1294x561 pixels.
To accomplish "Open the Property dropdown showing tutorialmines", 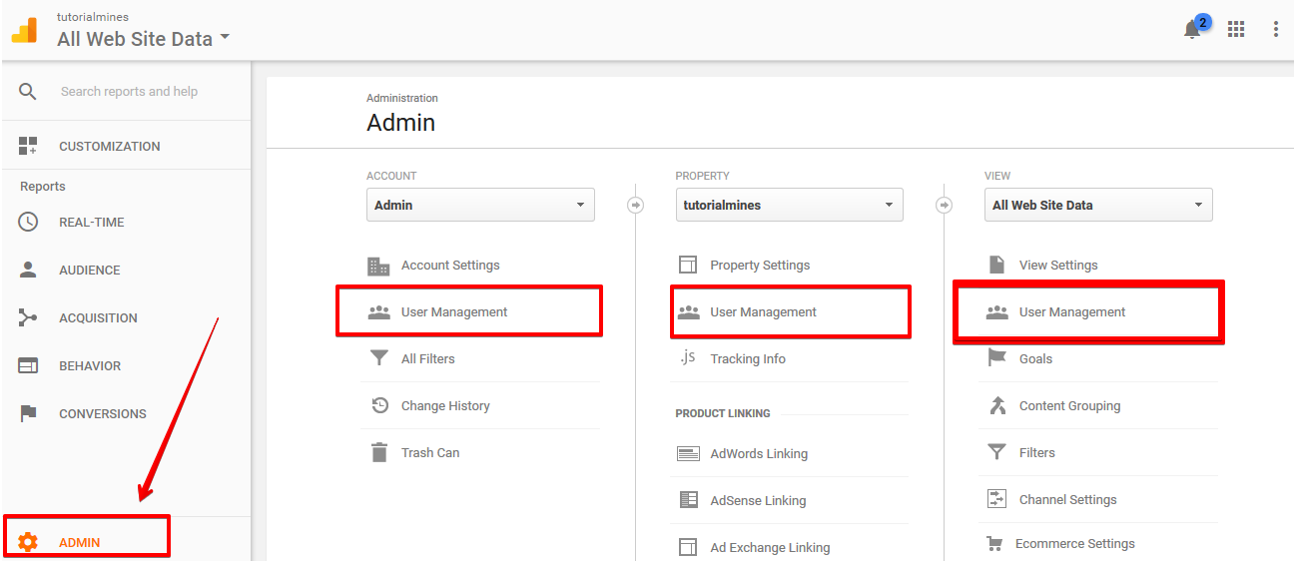I will pos(789,205).
